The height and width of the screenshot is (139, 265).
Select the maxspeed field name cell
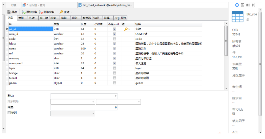[31, 63]
